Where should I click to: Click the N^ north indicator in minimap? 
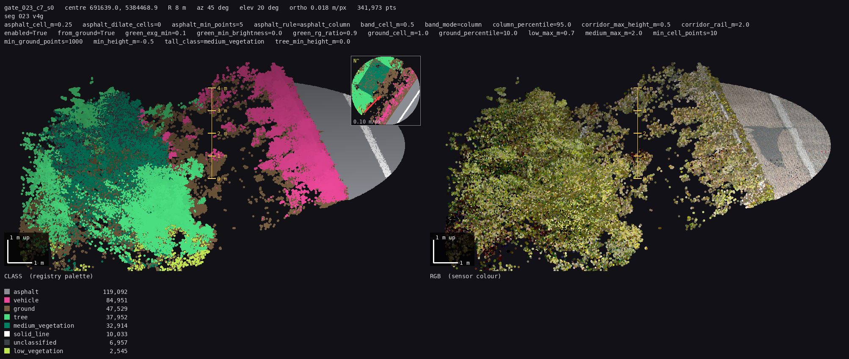click(x=356, y=61)
